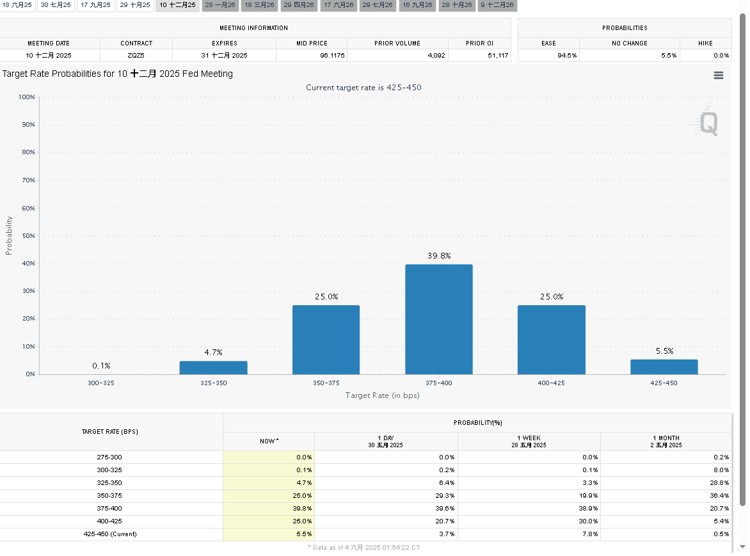This screenshot has width=750, height=556.
Task: Click the NOW value 39.8% in table
Action: point(302,508)
